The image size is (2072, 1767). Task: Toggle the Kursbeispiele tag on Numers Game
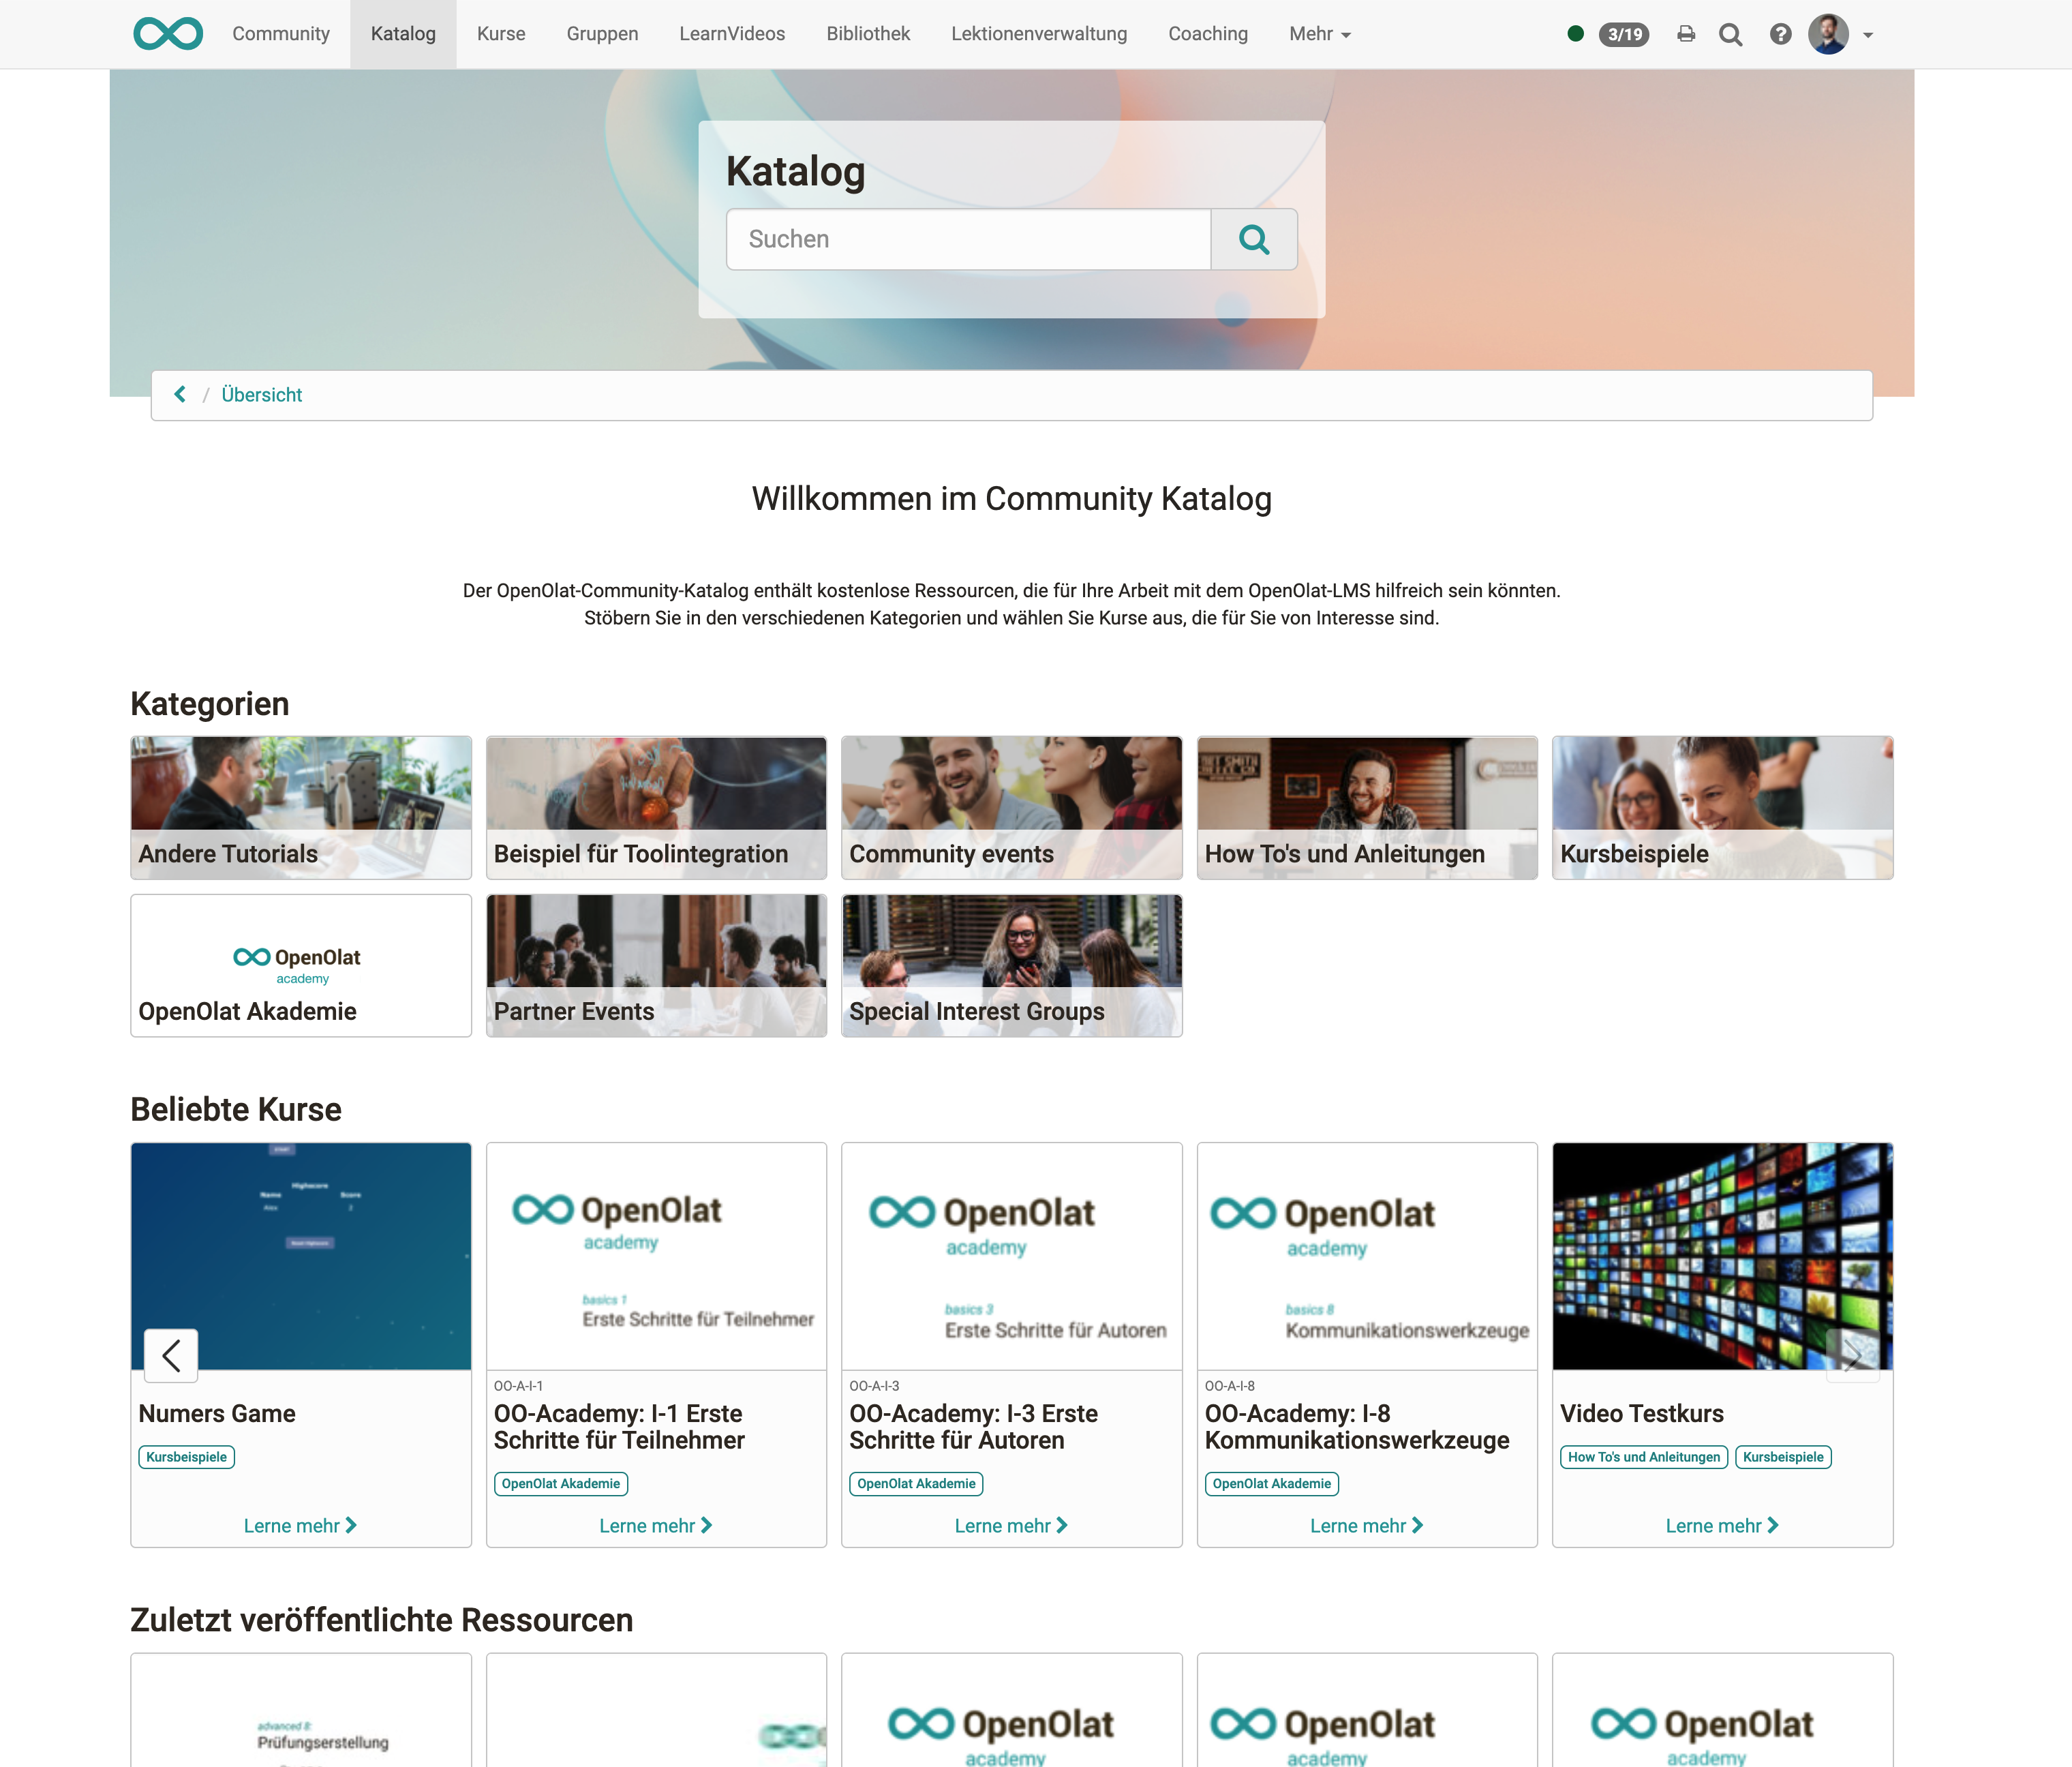pyautogui.click(x=186, y=1457)
